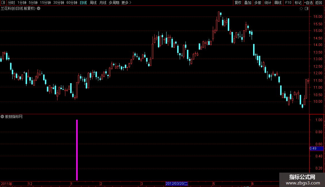The width and height of the screenshot is (325, 187).
Task: Click the 2012/03/20/二 date label
Action: click(177, 184)
